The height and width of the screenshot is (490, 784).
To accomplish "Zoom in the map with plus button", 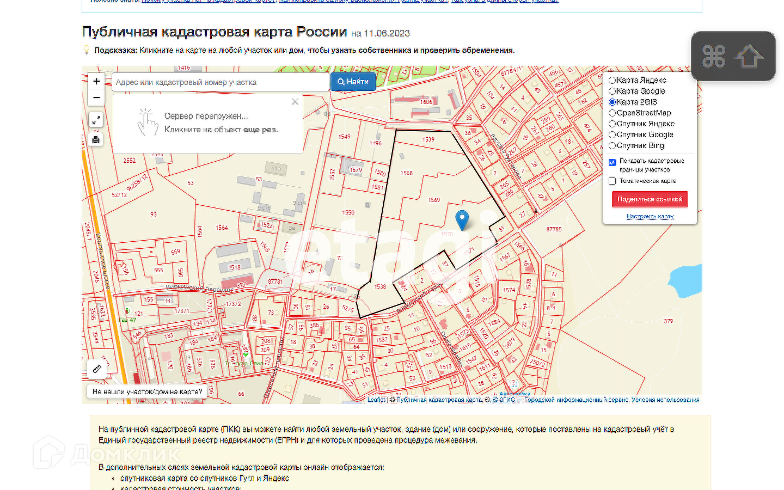I will pos(96,81).
